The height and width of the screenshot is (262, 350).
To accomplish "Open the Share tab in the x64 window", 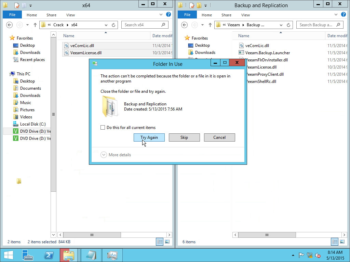I will point(51,15).
